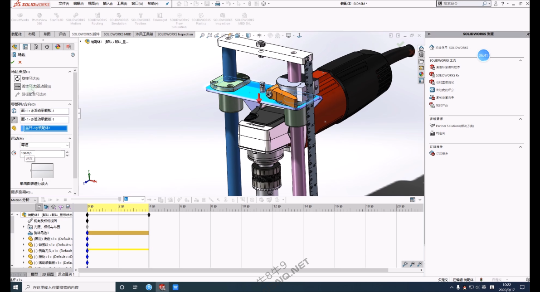The height and width of the screenshot is (292, 540).
Task: Switch to the 3D 视图 bottom tab
Action: [48, 274]
